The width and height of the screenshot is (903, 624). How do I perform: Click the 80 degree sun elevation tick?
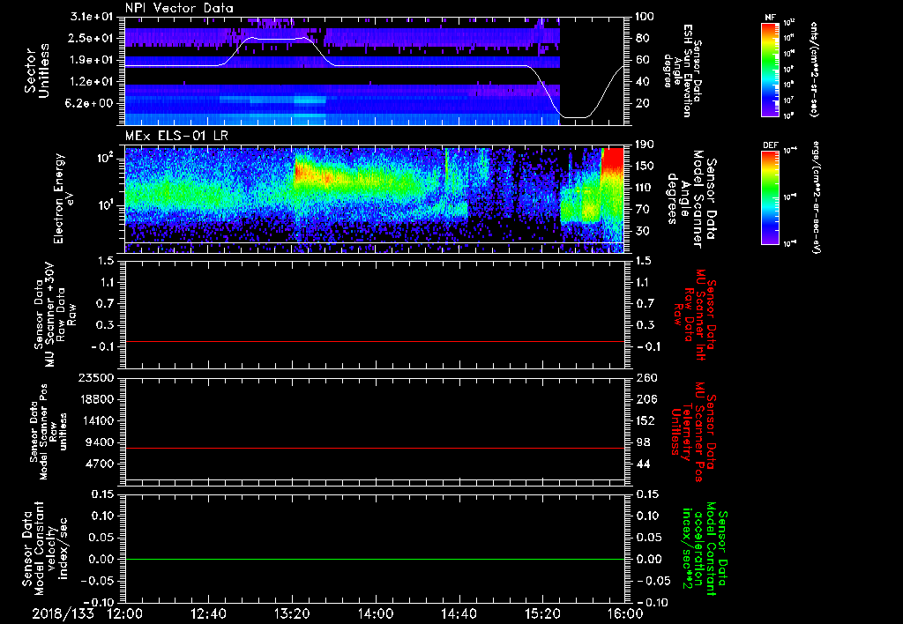pyautogui.click(x=642, y=38)
